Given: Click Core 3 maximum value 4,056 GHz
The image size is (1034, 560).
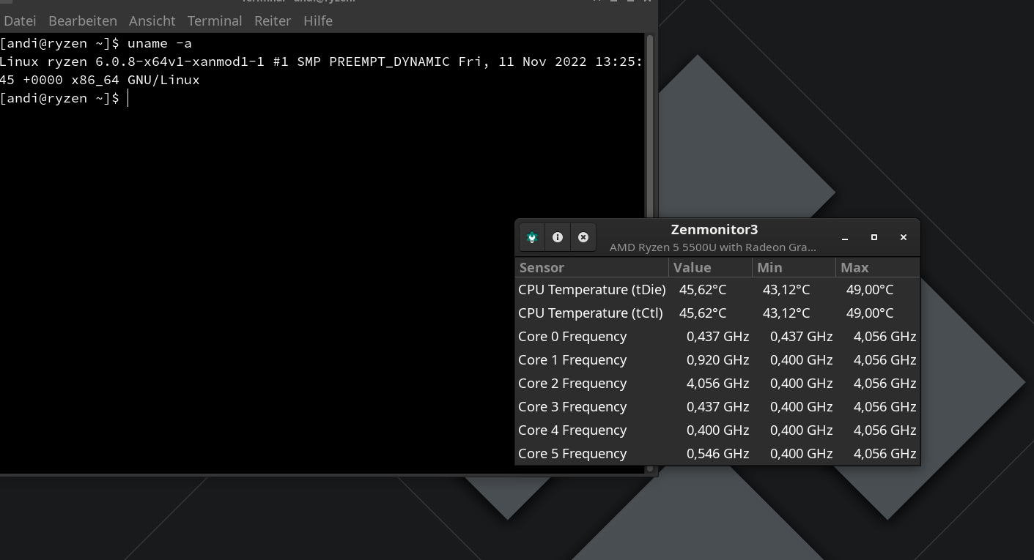Looking at the screenshot, I should (885, 407).
